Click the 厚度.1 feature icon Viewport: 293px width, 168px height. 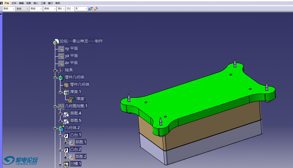(x=66, y=92)
